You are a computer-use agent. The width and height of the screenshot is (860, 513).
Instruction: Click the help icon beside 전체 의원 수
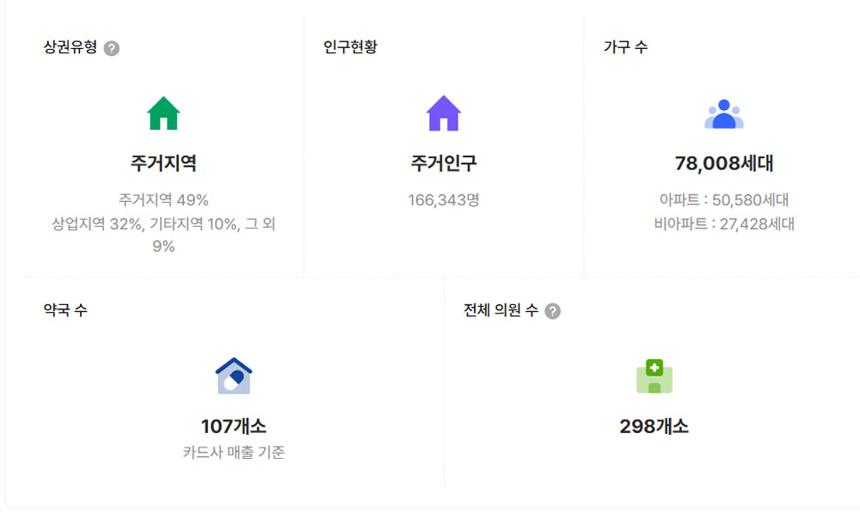point(553,311)
